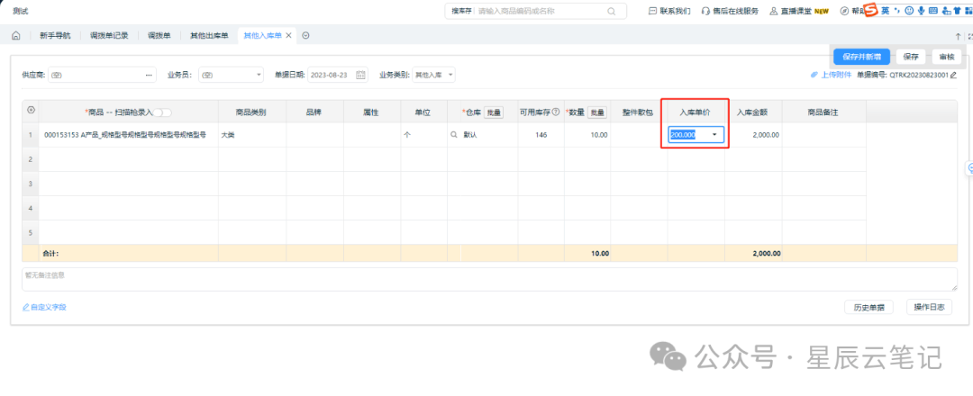The image size is (973, 396).
Task: Switch to 新手导航 tab
Action: 55,35
